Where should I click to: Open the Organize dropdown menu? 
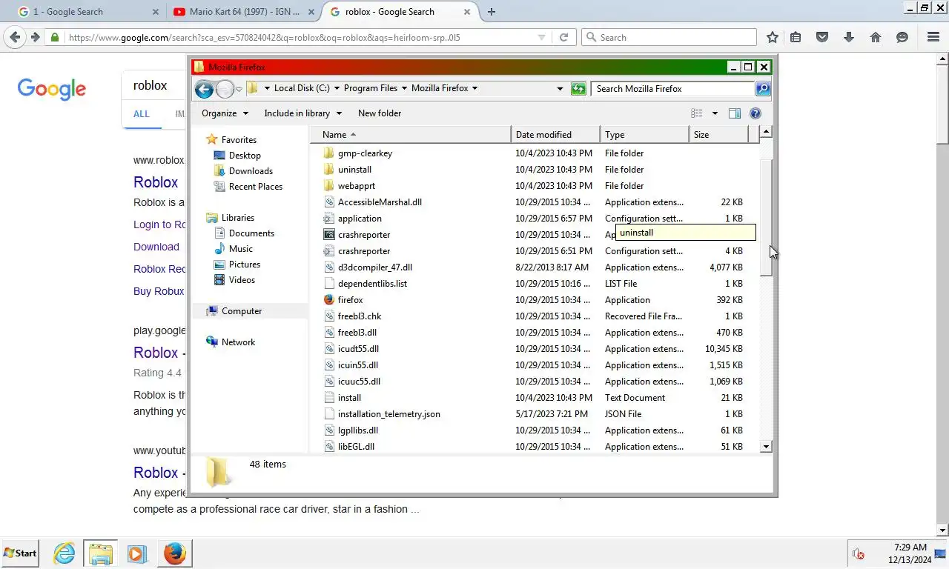click(225, 113)
